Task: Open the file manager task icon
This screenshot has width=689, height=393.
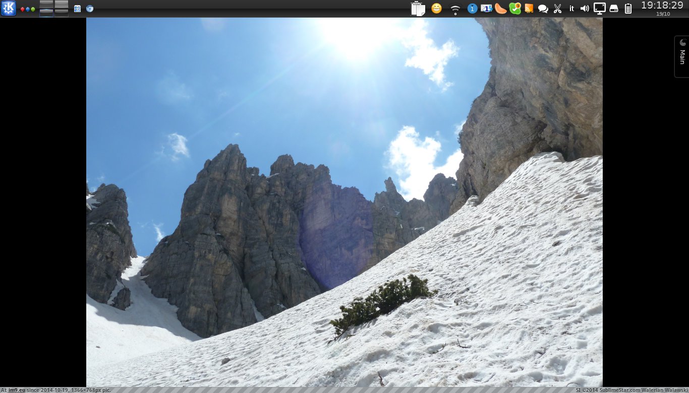Action: pyautogui.click(x=77, y=9)
